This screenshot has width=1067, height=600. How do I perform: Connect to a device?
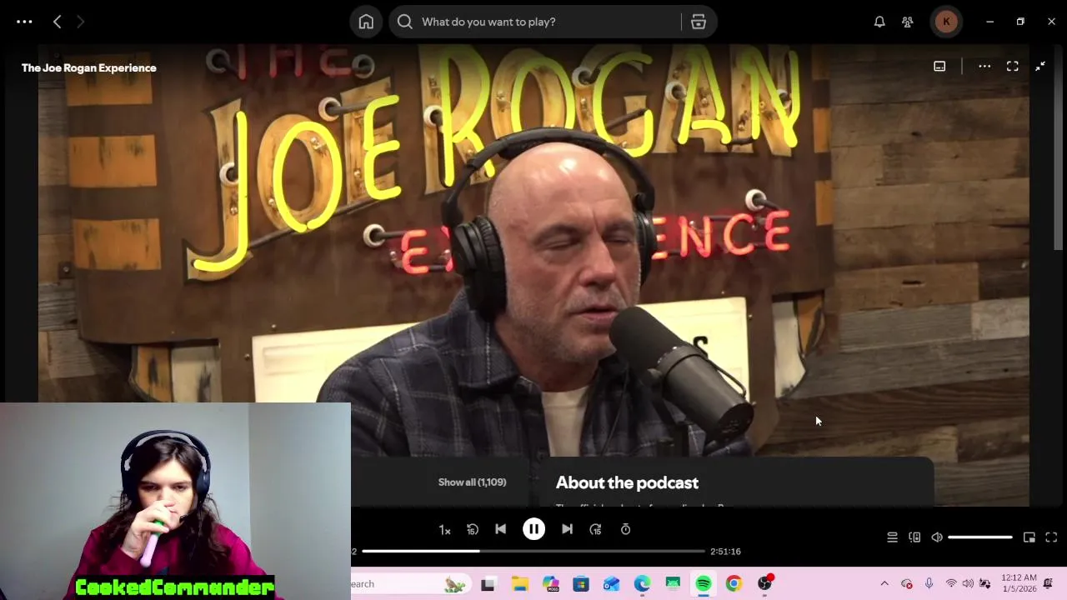click(x=914, y=537)
